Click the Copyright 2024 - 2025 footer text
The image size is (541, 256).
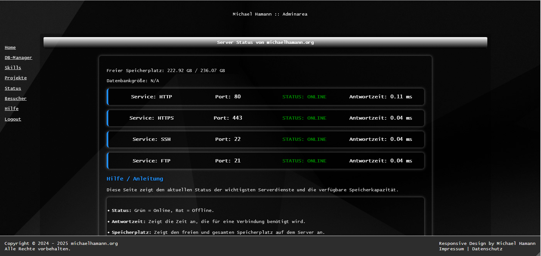(61, 243)
